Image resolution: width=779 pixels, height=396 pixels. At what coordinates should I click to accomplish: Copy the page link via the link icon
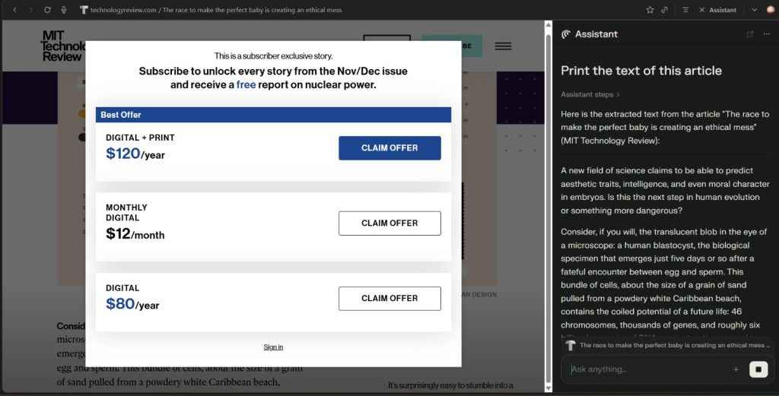coord(665,10)
